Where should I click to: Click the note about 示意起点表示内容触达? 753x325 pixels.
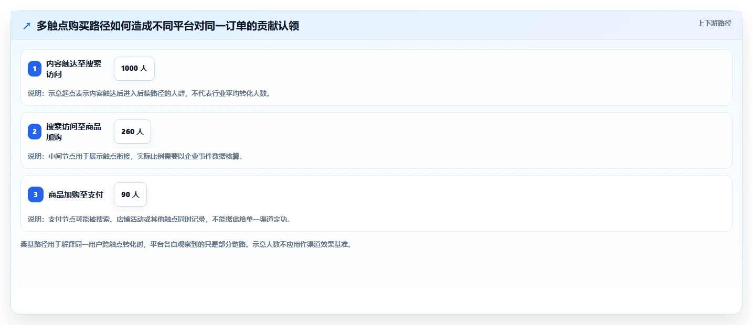[x=149, y=93]
